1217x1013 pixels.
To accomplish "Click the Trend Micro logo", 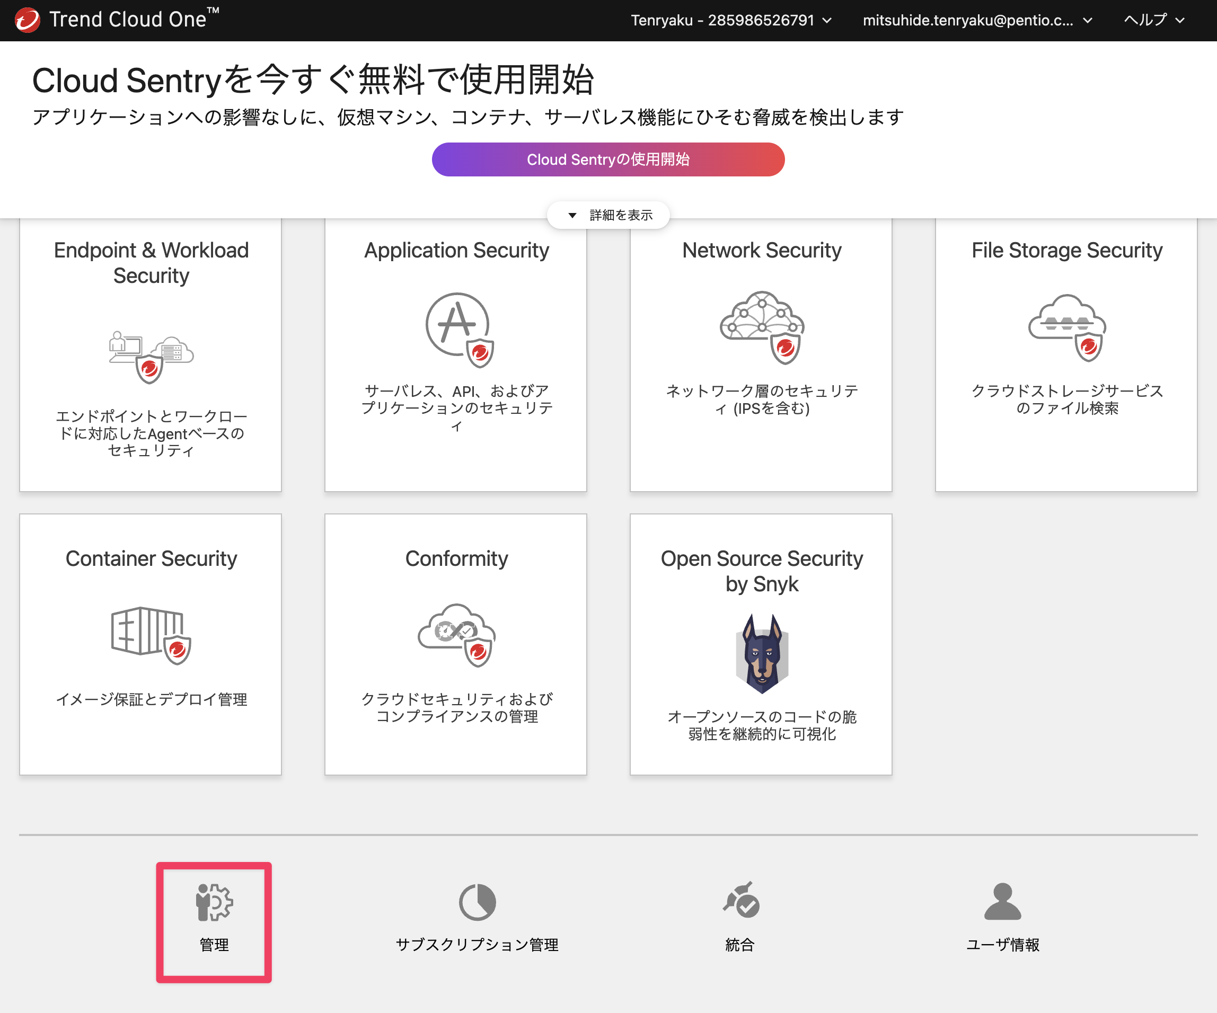I will click(x=27, y=20).
